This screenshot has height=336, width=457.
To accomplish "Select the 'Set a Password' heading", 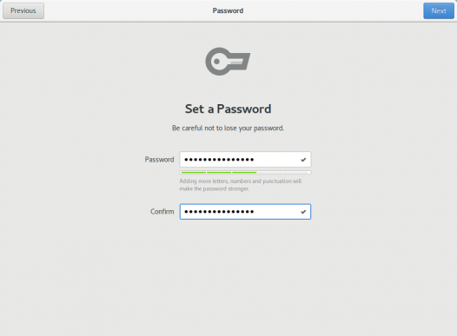I will pyautogui.click(x=228, y=109).
